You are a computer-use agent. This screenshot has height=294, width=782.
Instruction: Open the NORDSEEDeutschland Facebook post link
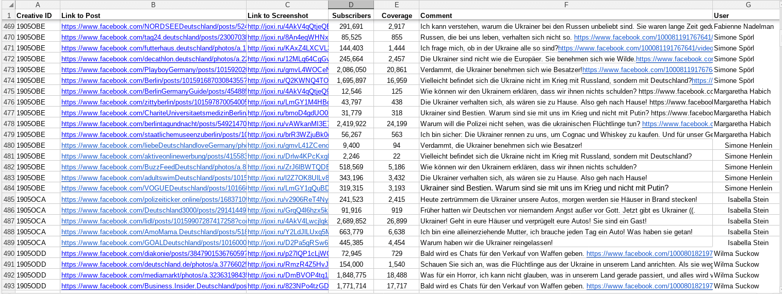click(154, 26)
